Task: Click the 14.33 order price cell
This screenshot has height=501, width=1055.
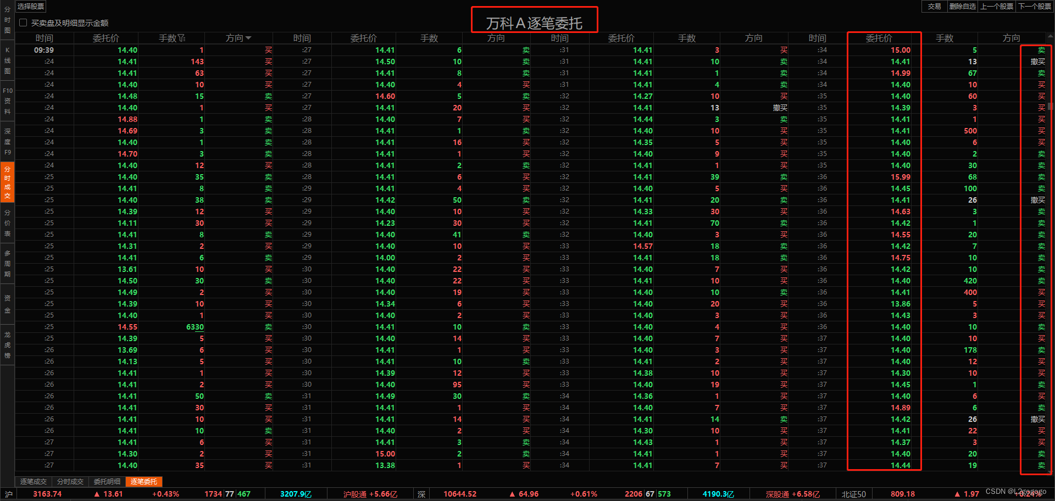Action: point(643,211)
